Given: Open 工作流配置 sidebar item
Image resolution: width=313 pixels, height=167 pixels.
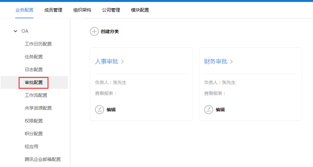Looking at the screenshot, I should [36, 95].
